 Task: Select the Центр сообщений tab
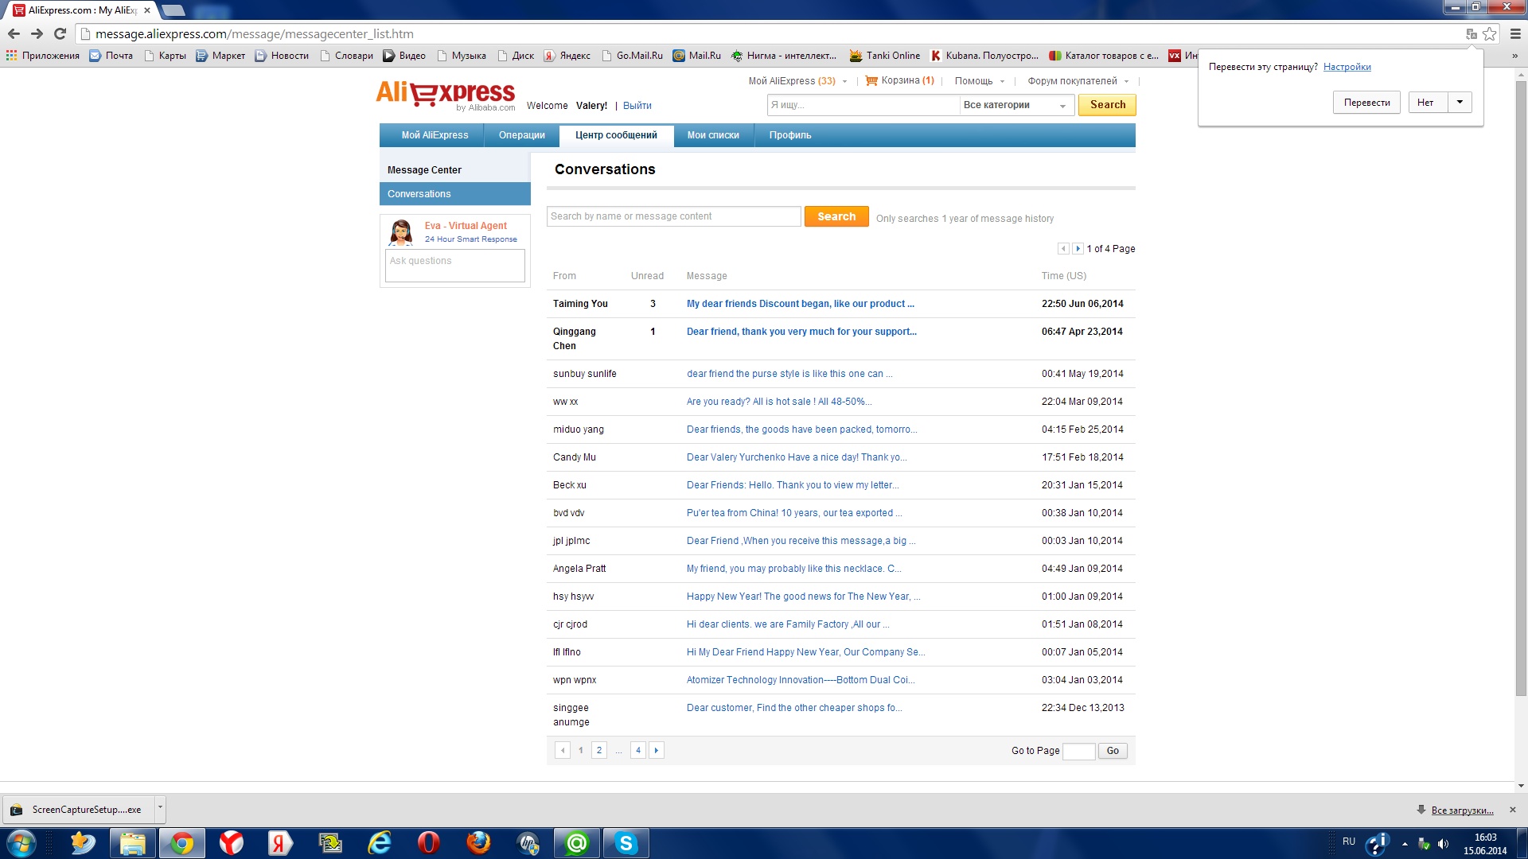pos(617,135)
